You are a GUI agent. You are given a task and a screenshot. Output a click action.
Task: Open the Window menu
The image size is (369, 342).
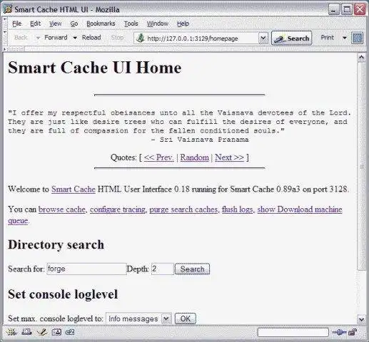pyautogui.click(x=158, y=24)
